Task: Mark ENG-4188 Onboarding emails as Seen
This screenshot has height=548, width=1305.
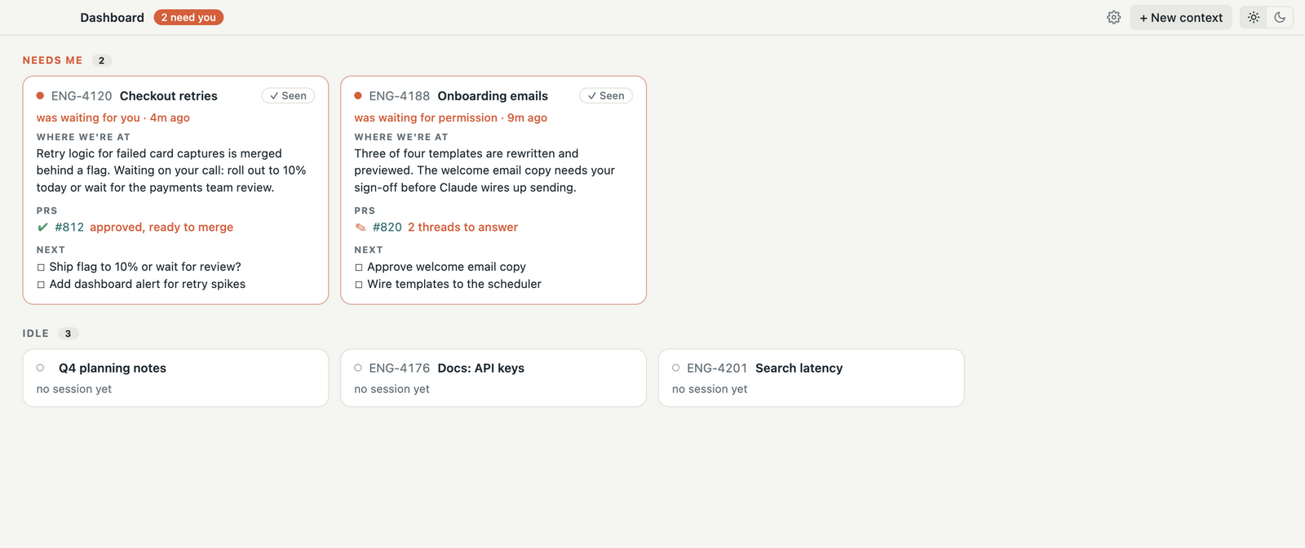Action: tap(606, 95)
